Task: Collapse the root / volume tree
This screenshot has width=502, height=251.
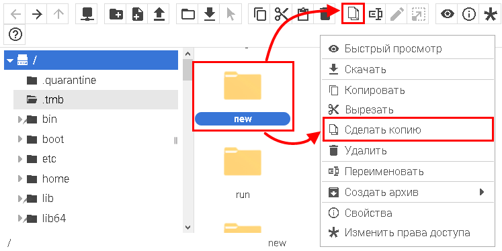Action: coord(10,60)
